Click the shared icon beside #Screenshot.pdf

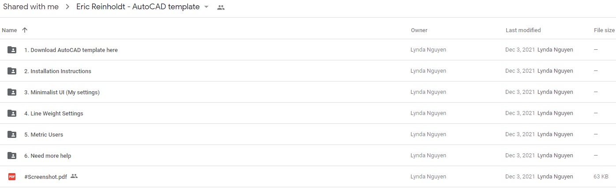coord(74,176)
